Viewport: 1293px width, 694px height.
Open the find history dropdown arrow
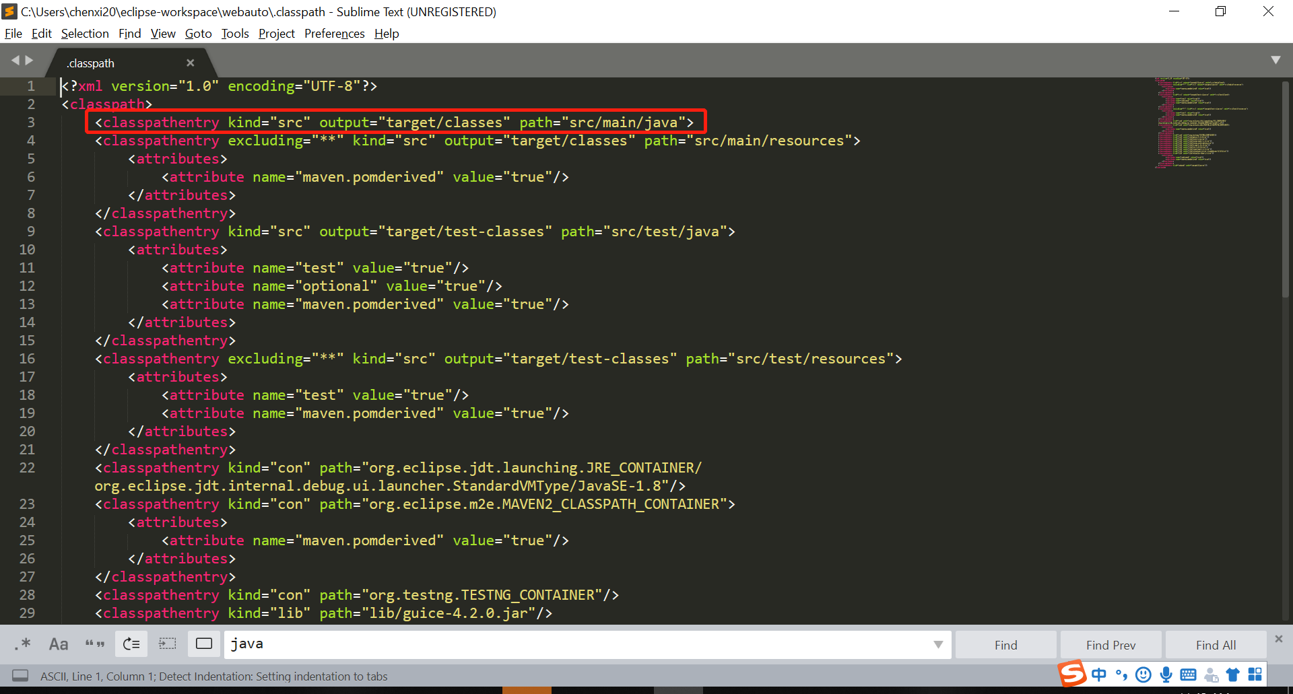(x=938, y=644)
